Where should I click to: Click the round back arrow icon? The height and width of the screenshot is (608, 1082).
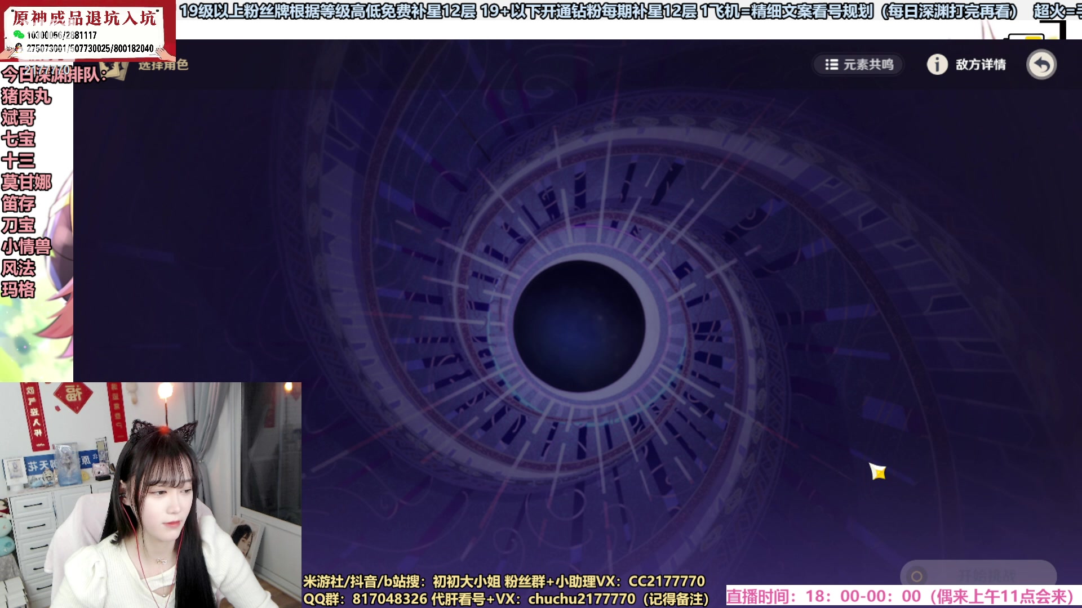pyautogui.click(x=1041, y=65)
